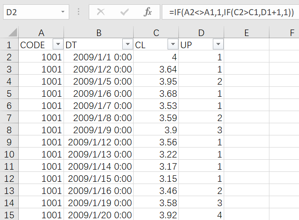Open the DT column filter dropdown
The height and width of the screenshot is (220, 299).
pos(128,45)
